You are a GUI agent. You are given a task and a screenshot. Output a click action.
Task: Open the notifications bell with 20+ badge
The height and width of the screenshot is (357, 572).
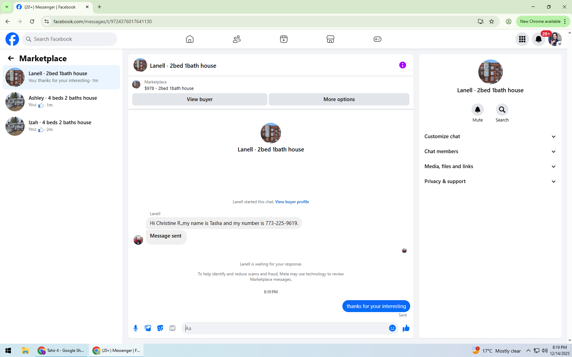539,39
